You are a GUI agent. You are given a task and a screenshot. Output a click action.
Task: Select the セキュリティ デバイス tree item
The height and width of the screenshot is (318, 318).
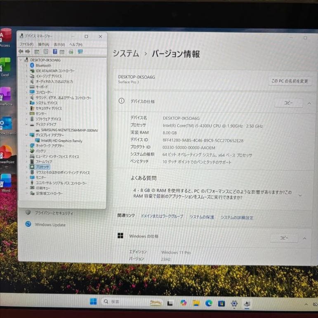pos(49,108)
